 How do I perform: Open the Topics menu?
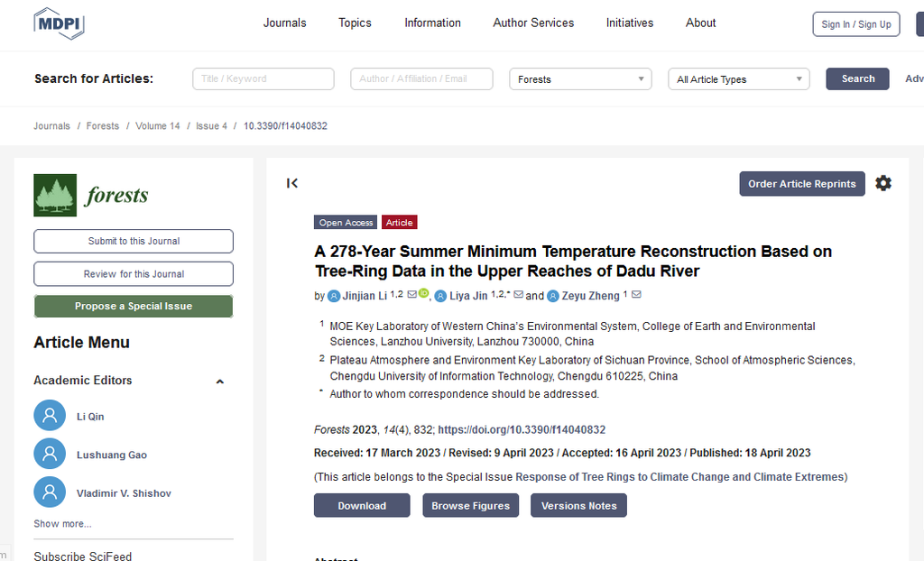click(x=355, y=23)
